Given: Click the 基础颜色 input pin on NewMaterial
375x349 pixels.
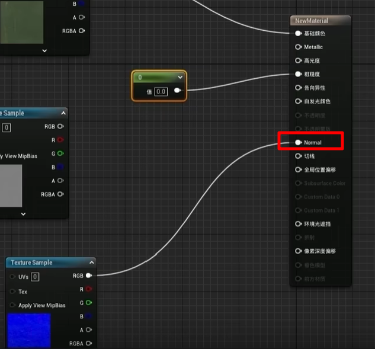Looking at the screenshot, I should pyautogui.click(x=298, y=34).
